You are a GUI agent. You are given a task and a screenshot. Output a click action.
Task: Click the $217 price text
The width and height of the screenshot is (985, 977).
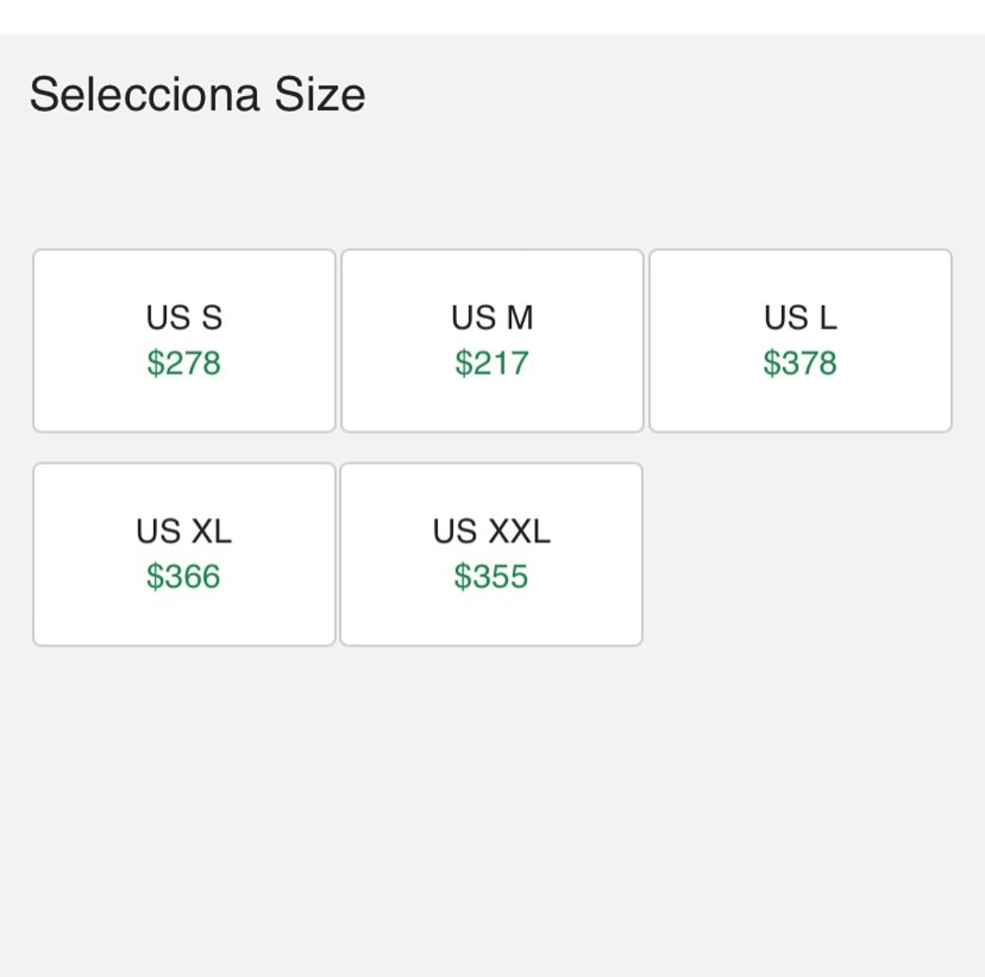tap(492, 363)
